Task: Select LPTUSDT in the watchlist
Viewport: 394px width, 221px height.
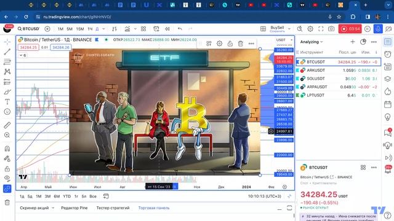Action: [x=338, y=95]
